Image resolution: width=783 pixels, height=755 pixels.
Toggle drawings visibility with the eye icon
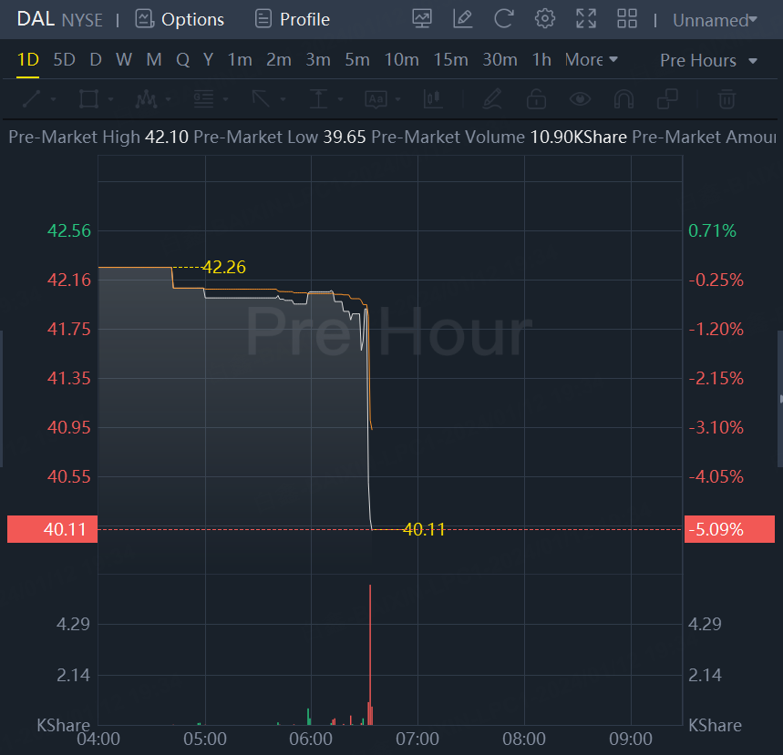tap(580, 98)
